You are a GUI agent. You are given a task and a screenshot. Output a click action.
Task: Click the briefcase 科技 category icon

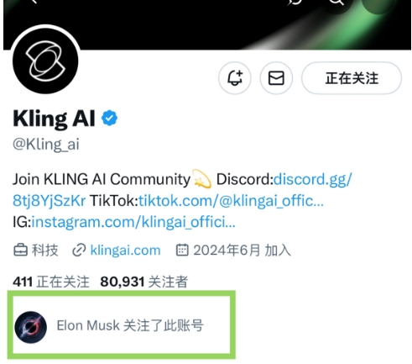pos(20,251)
